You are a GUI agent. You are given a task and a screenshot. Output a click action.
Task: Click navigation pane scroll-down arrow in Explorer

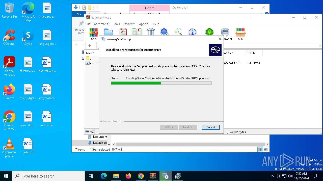tap(109, 144)
